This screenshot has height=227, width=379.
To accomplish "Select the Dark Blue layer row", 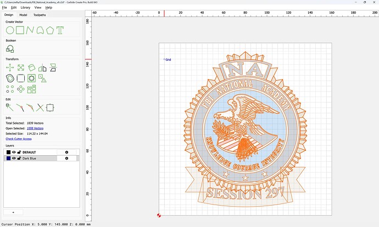I will (x=41, y=158).
